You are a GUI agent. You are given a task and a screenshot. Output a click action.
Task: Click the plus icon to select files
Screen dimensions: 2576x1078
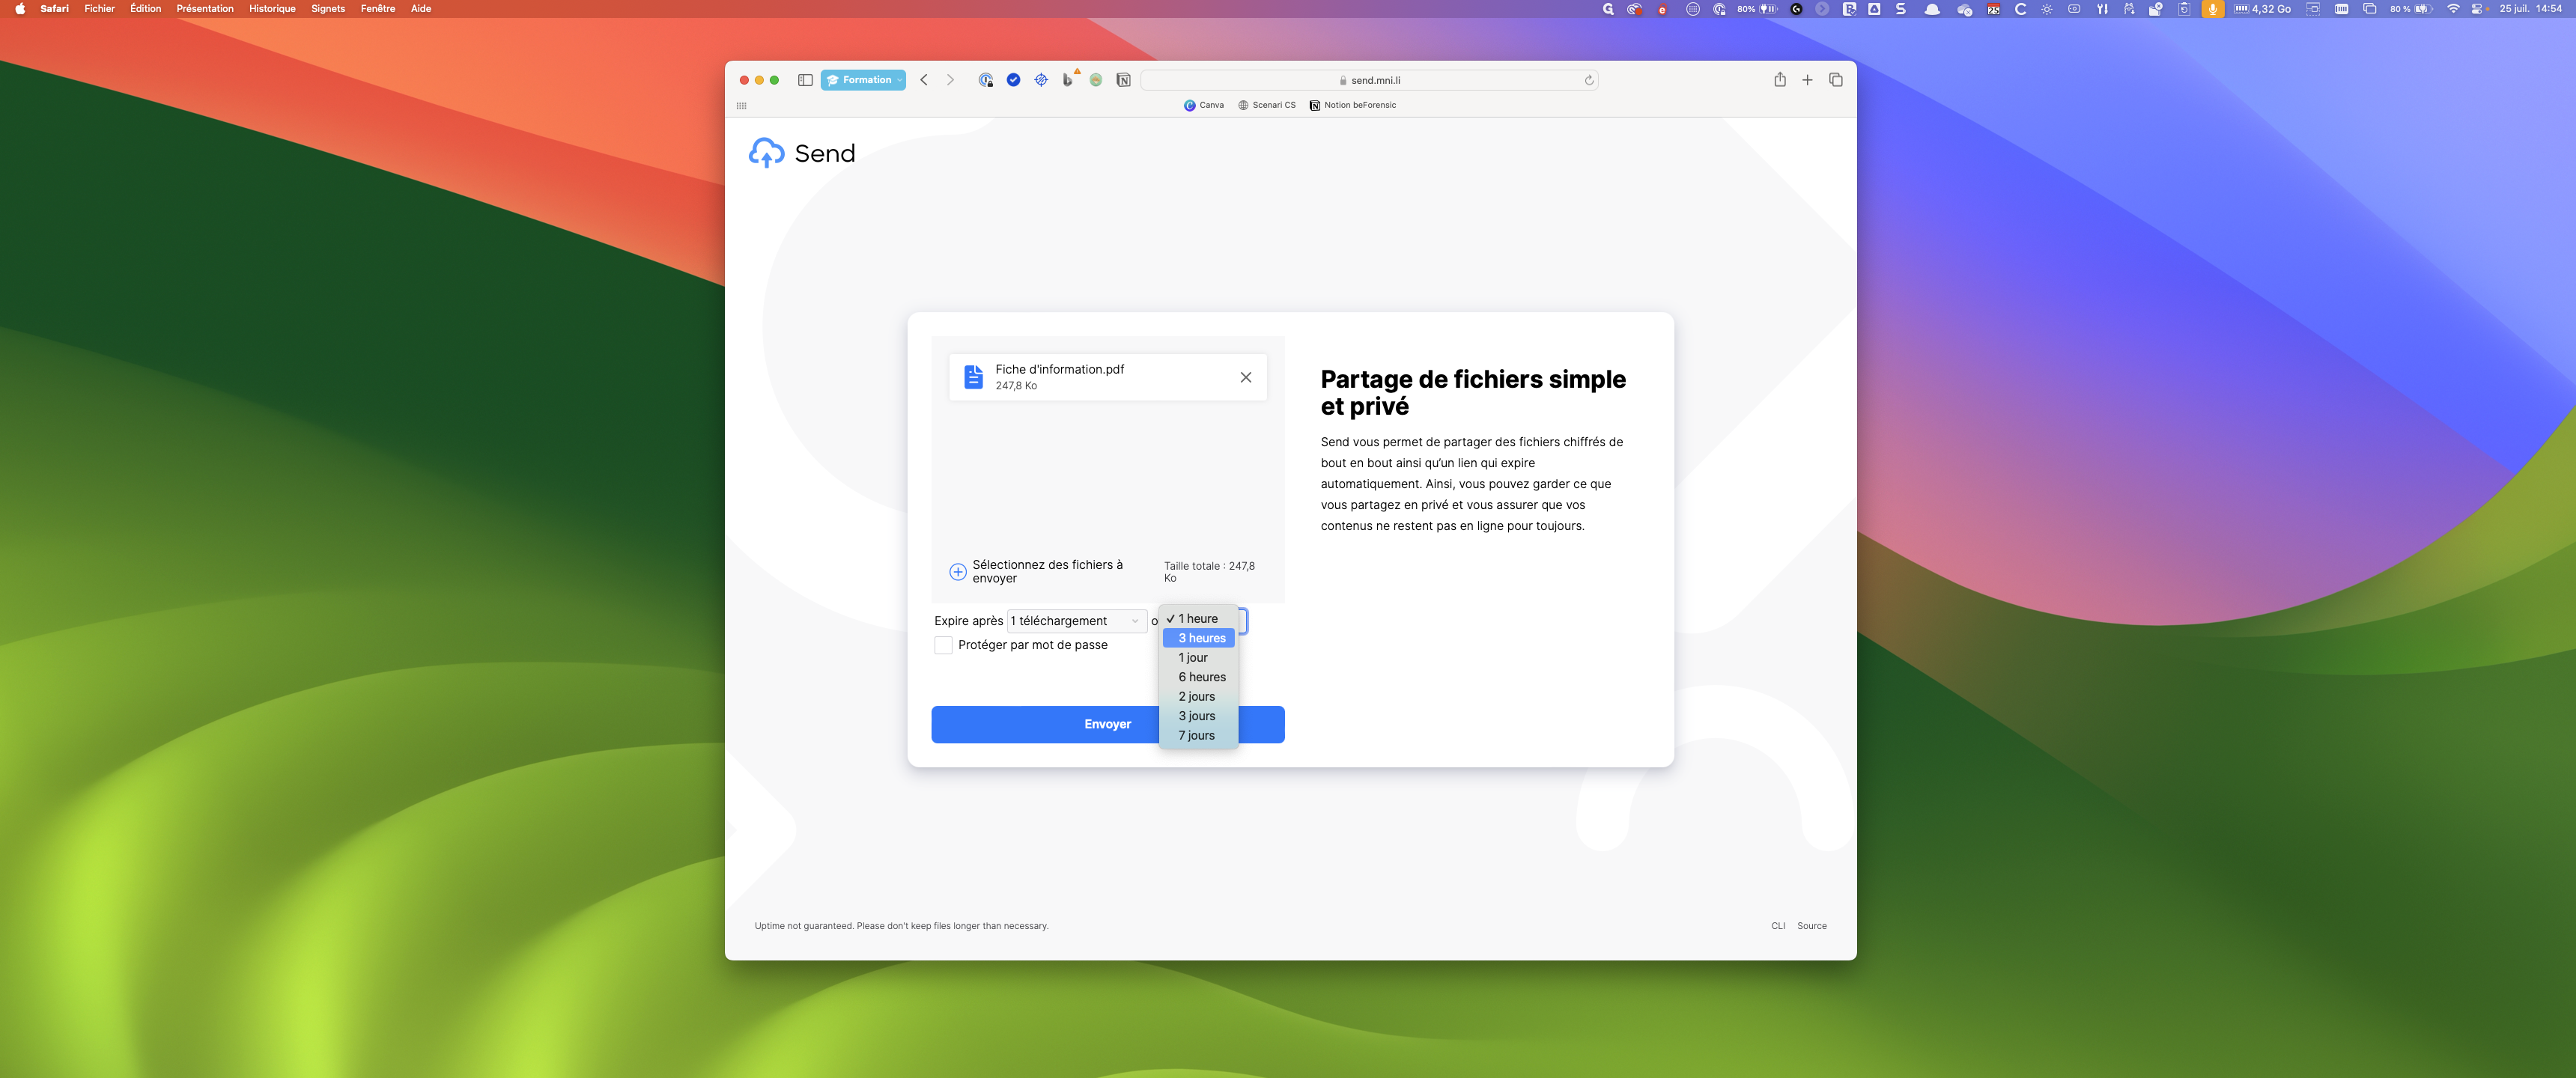958,572
